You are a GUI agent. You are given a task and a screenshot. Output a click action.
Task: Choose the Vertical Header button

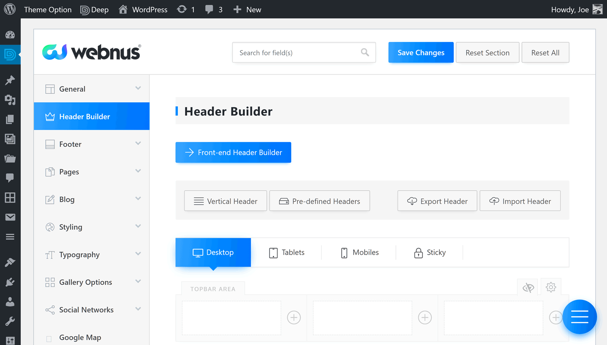click(226, 201)
